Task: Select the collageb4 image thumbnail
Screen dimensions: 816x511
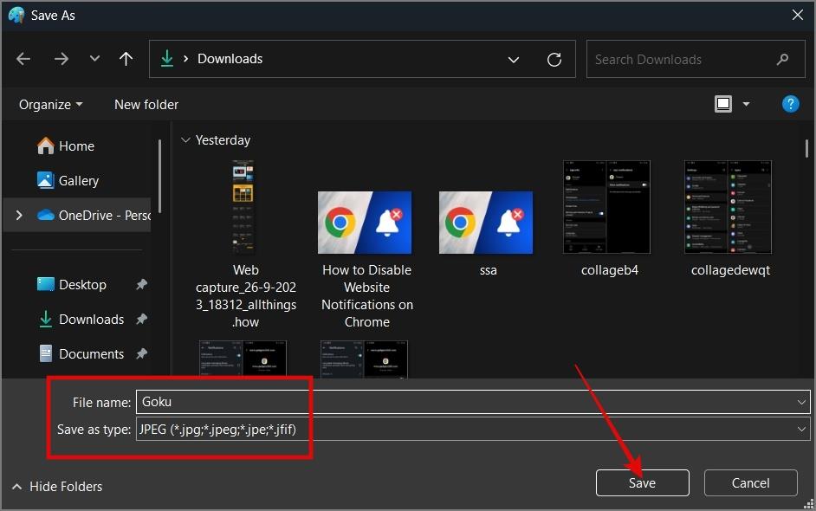Action: click(x=606, y=207)
